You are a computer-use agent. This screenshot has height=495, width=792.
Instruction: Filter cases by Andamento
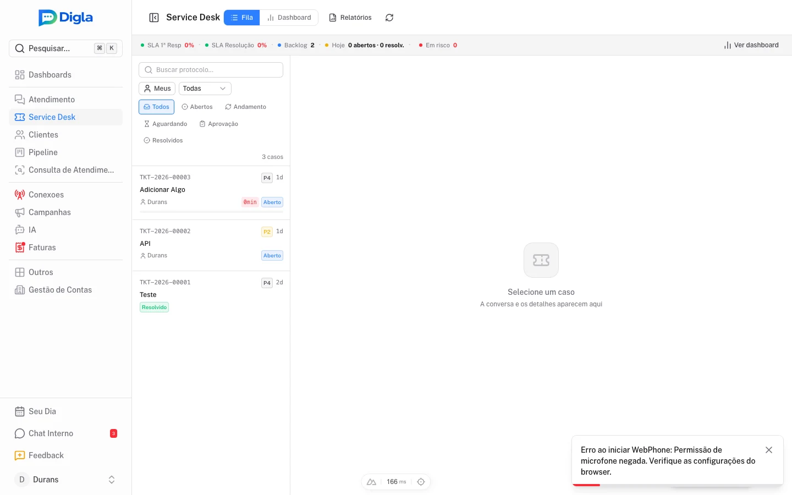245,107
